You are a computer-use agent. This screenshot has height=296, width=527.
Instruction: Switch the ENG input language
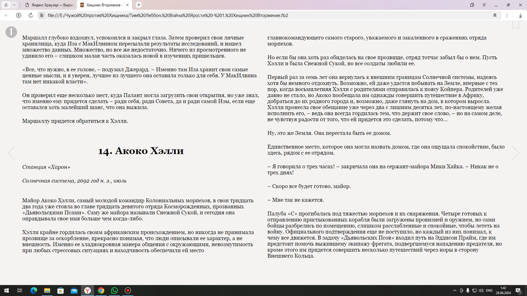click(489, 290)
